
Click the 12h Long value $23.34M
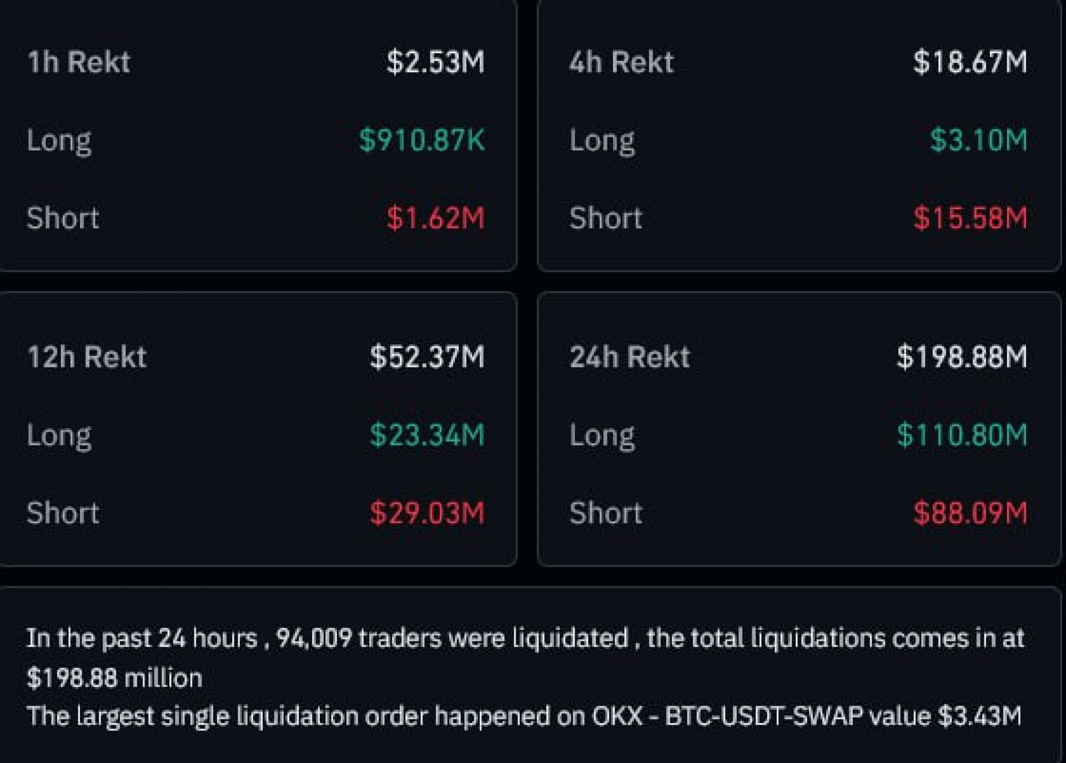[x=427, y=434]
